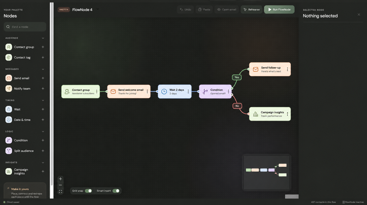
Task: Click the Send email palette icon
Action: click(9, 78)
